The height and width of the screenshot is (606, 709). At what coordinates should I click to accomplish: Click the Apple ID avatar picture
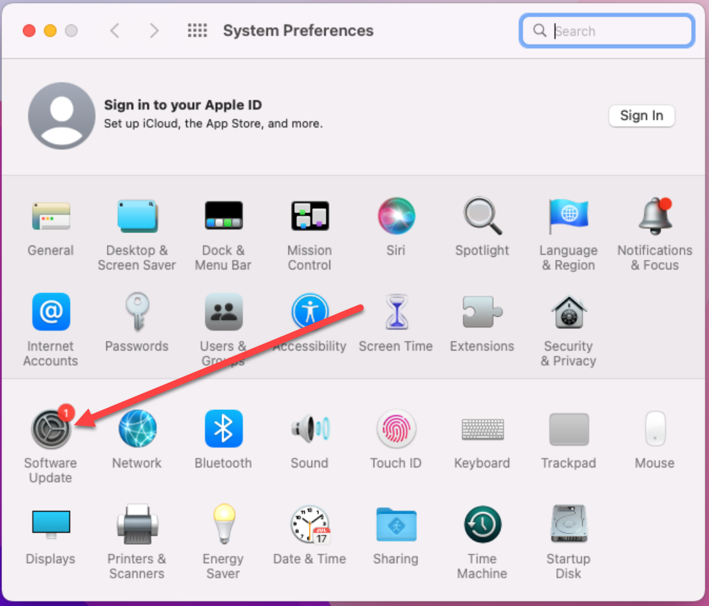click(x=62, y=116)
